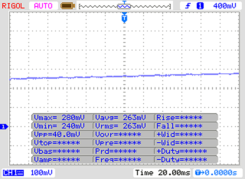This screenshot has height=179, width=245.
Task: Select the Rise time measurement cell
Action: click(x=186, y=117)
